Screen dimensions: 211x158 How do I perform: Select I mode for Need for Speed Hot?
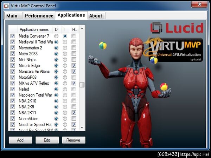tap(65, 125)
